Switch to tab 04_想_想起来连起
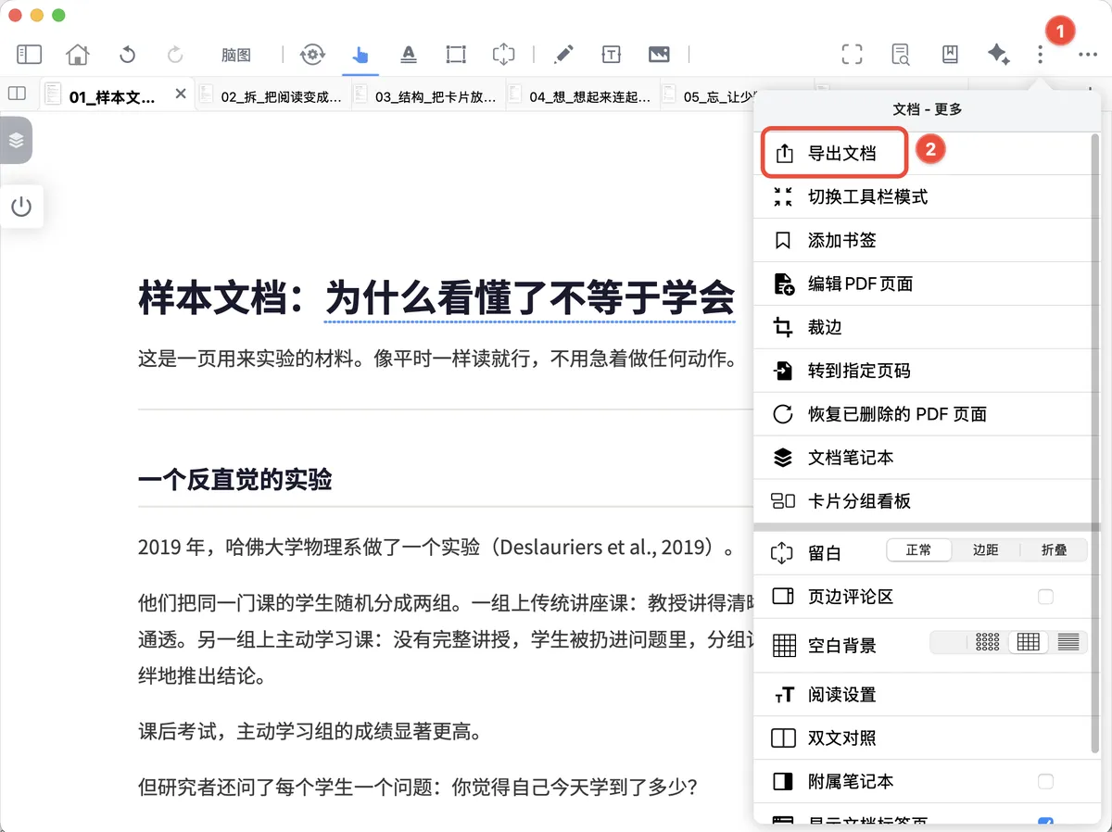 coord(583,96)
